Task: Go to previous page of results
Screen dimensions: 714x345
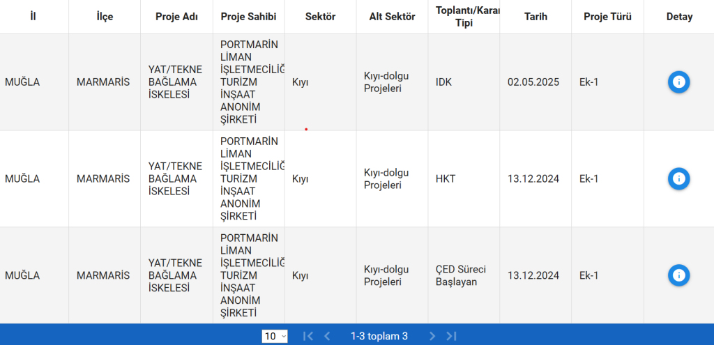Action: coord(327,337)
